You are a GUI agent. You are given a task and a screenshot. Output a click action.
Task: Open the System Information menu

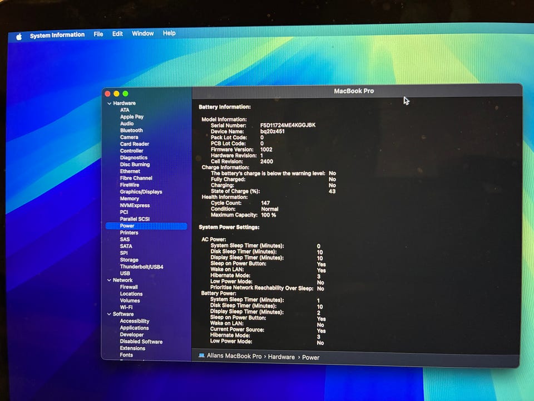click(57, 35)
